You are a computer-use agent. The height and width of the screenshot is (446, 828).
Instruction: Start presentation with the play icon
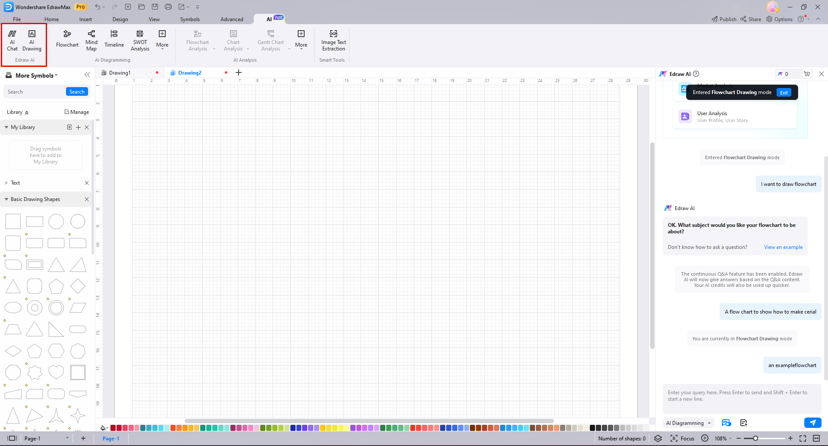coord(705,438)
